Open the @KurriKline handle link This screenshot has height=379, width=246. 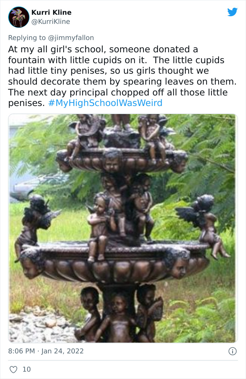[51, 21]
